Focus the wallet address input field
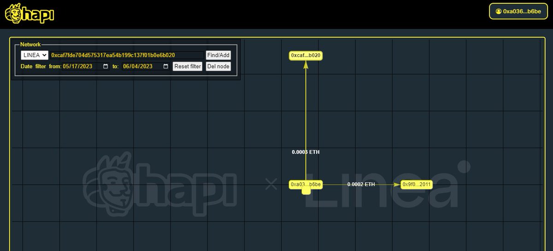553x251 pixels. (127, 55)
